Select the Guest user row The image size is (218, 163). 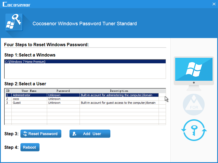82,103
